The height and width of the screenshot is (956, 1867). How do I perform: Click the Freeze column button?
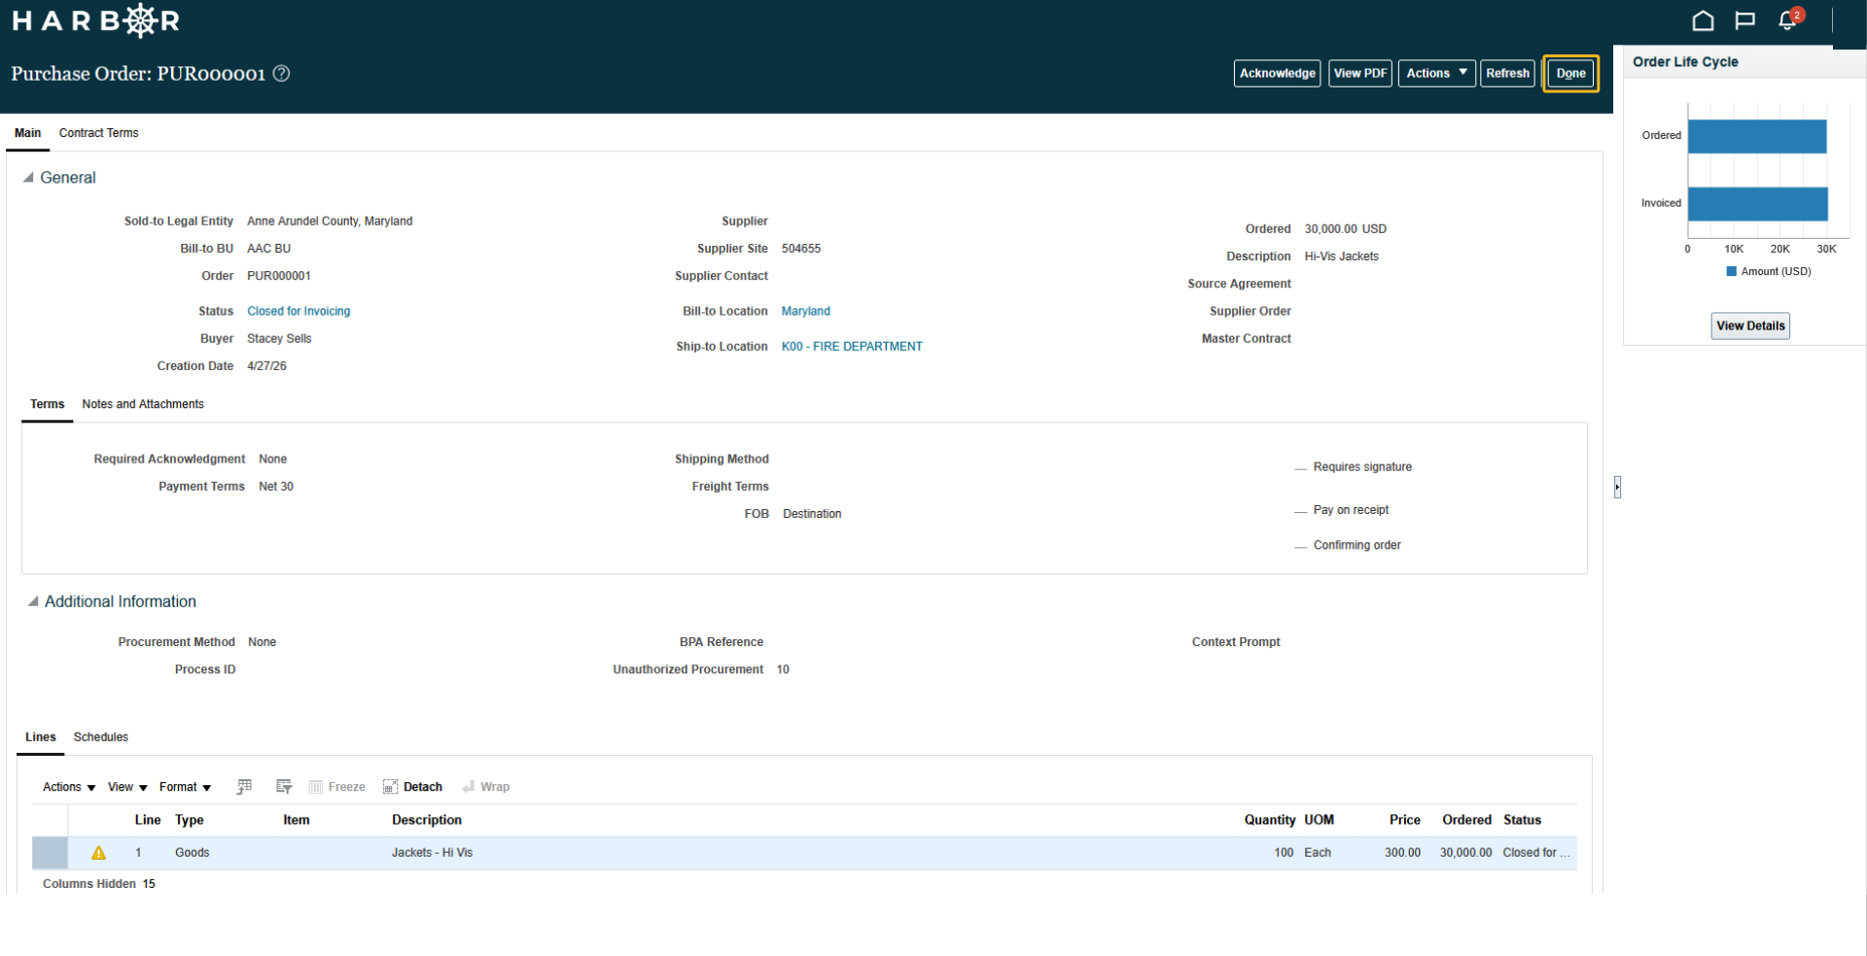click(x=336, y=787)
